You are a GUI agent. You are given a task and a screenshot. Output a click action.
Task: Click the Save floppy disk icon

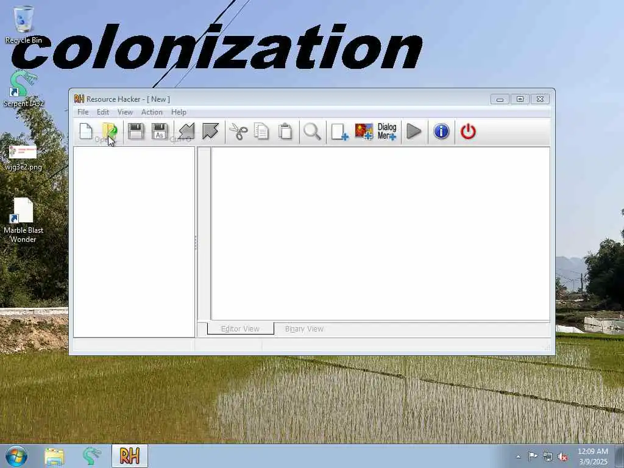click(x=136, y=132)
